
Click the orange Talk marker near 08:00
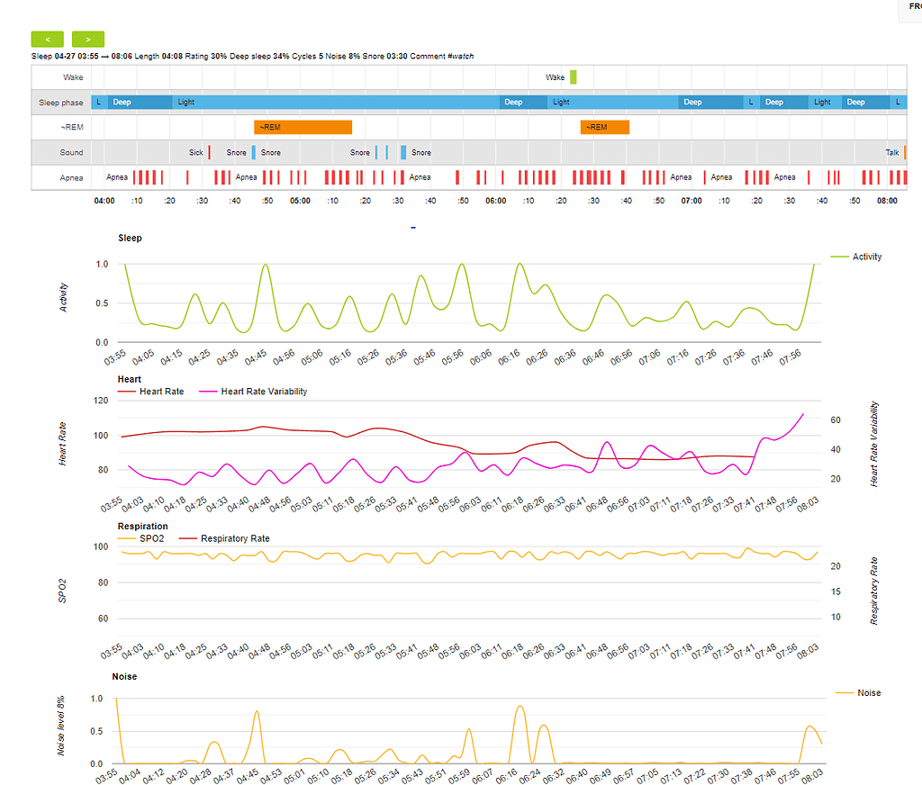(x=905, y=152)
